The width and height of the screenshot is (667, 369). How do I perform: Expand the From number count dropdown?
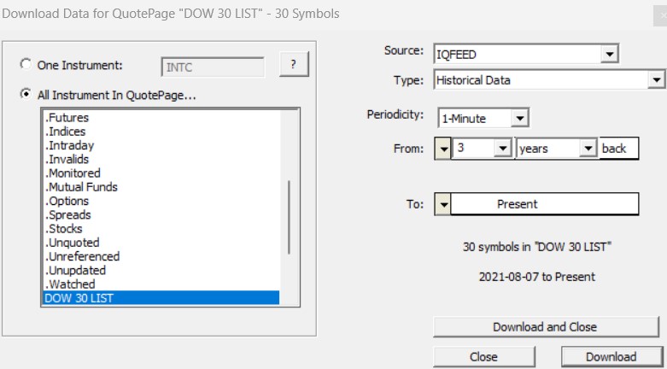(x=502, y=148)
